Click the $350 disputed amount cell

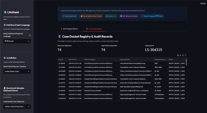pyautogui.click(x=161, y=63)
